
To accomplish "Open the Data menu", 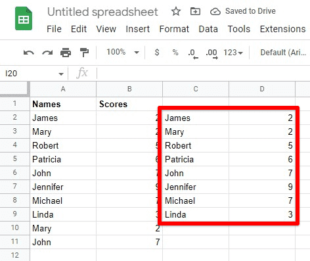I will click(208, 29).
